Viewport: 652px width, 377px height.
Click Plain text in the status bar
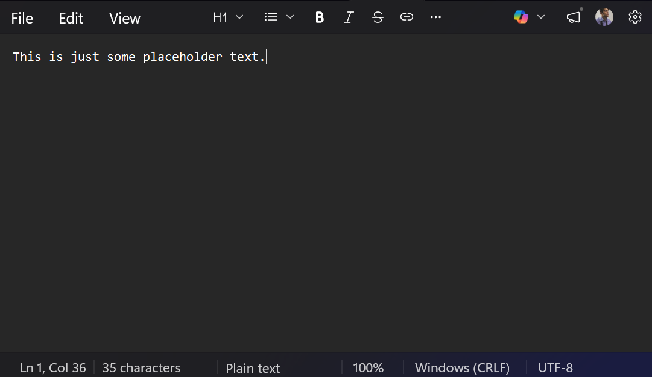click(253, 368)
